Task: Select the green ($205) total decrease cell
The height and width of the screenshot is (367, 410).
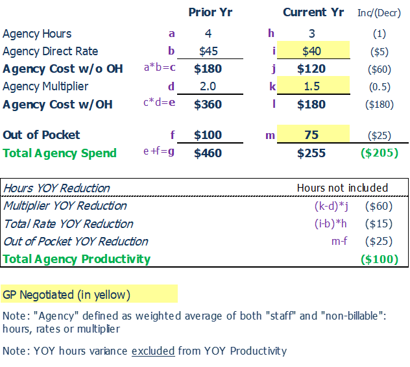Action: coord(380,153)
